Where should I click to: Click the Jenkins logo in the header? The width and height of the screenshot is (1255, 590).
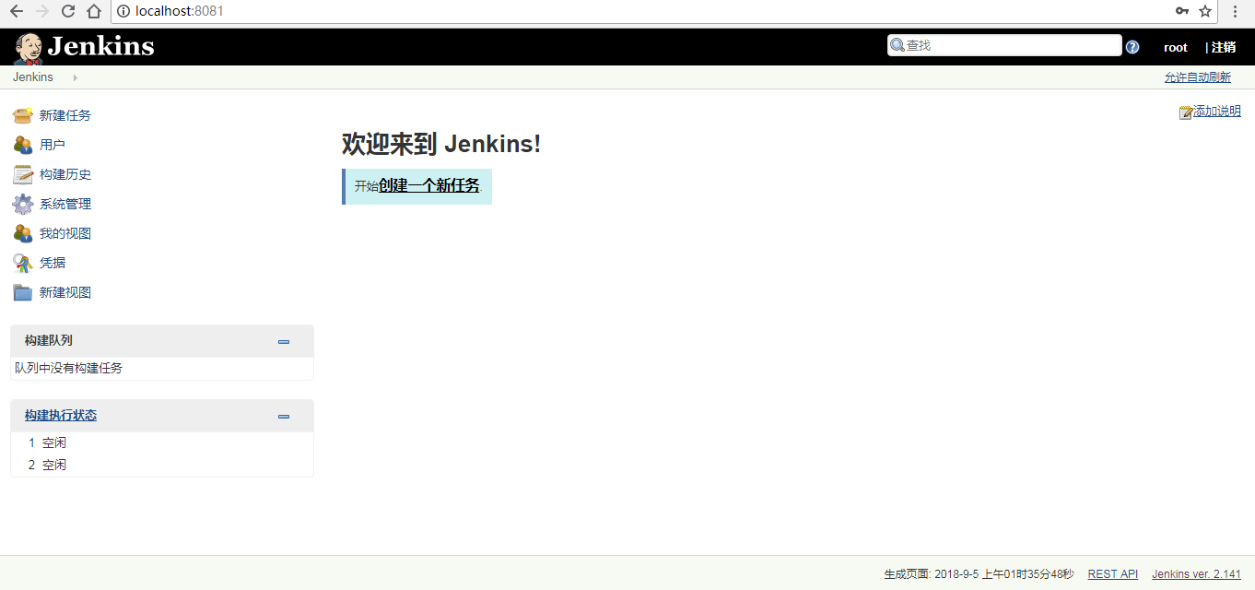tap(83, 44)
